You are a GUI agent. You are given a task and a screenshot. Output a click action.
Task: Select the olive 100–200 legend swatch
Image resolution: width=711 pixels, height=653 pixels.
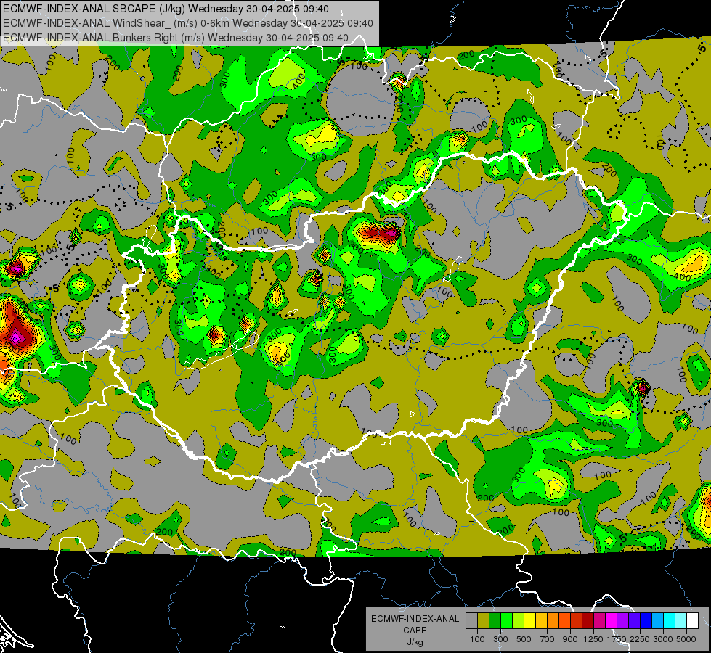(484, 620)
